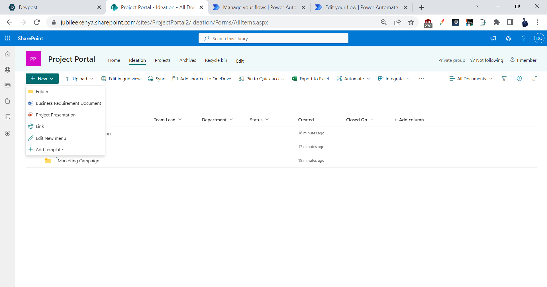Image resolution: width=547 pixels, height=287 pixels.
Task: Open Department column header menu
Action: [x=217, y=120]
